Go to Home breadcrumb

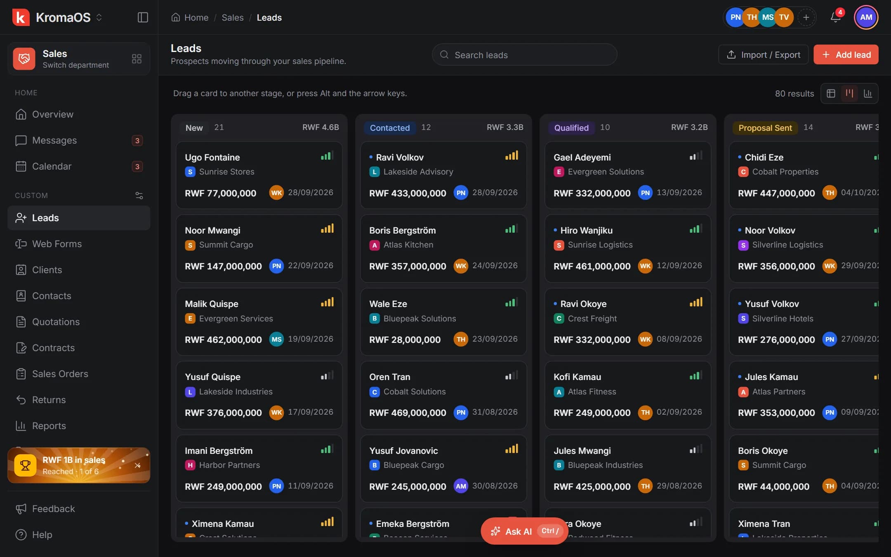[x=190, y=17]
